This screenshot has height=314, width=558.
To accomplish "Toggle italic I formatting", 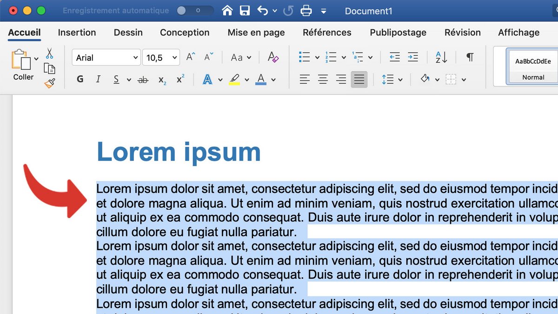I will click(x=98, y=80).
